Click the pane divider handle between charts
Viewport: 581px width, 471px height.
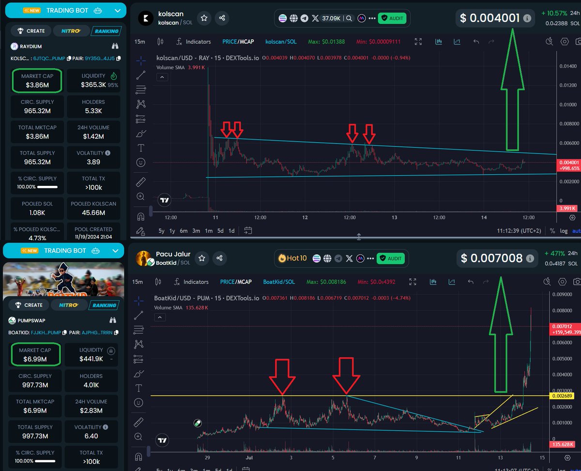point(359,236)
